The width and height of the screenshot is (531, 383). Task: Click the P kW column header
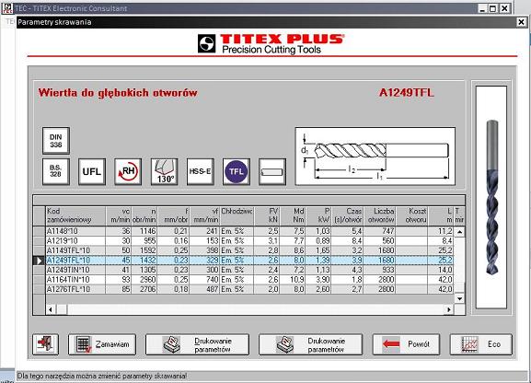pyautogui.click(x=318, y=215)
